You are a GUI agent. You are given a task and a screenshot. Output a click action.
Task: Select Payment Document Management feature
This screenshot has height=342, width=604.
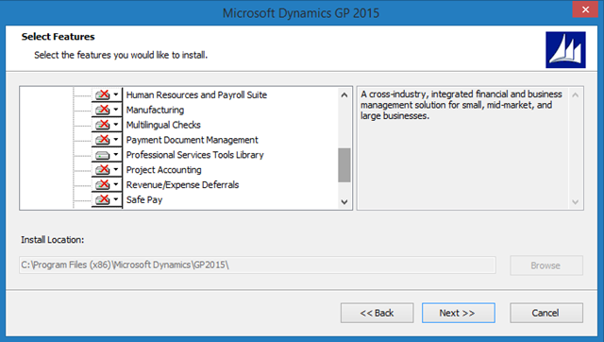(x=193, y=140)
